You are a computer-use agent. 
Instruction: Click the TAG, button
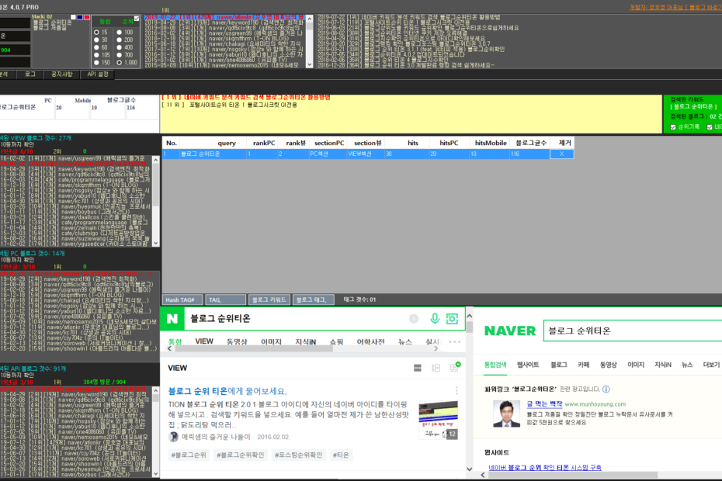click(225, 299)
